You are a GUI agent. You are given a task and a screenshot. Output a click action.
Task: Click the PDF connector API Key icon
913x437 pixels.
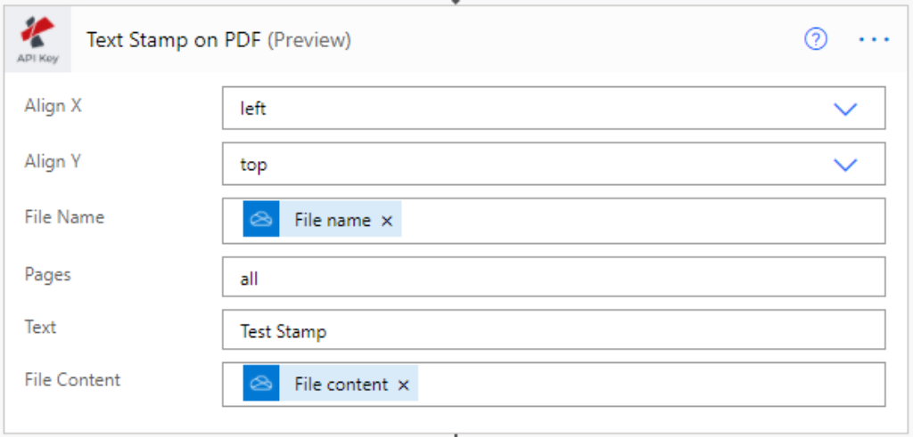37,40
